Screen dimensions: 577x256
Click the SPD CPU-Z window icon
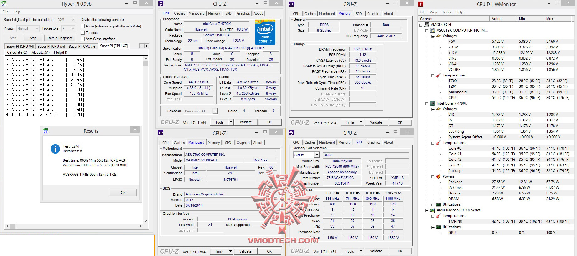pyautogui.click(x=291, y=133)
